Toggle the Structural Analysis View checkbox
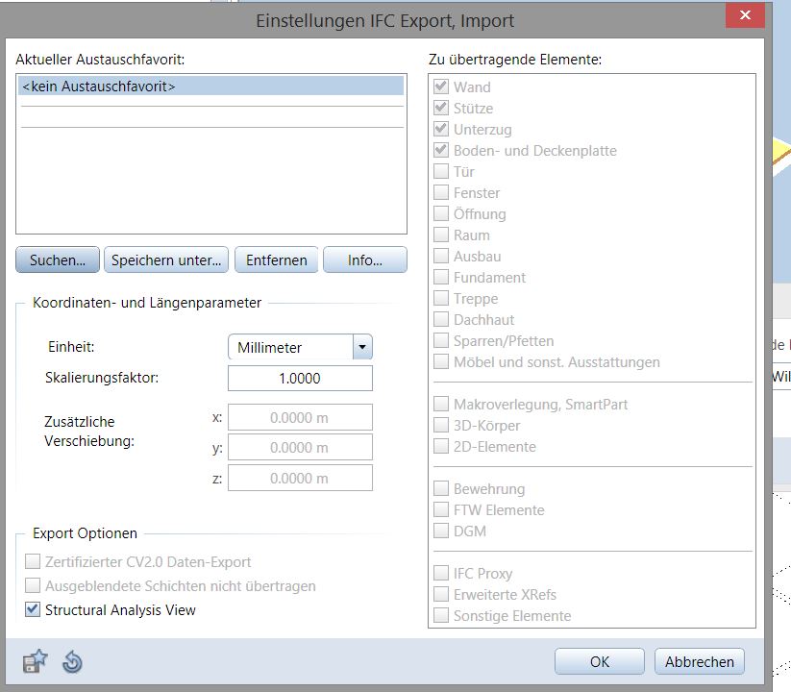This screenshot has width=791, height=692. (x=34, y=609)
